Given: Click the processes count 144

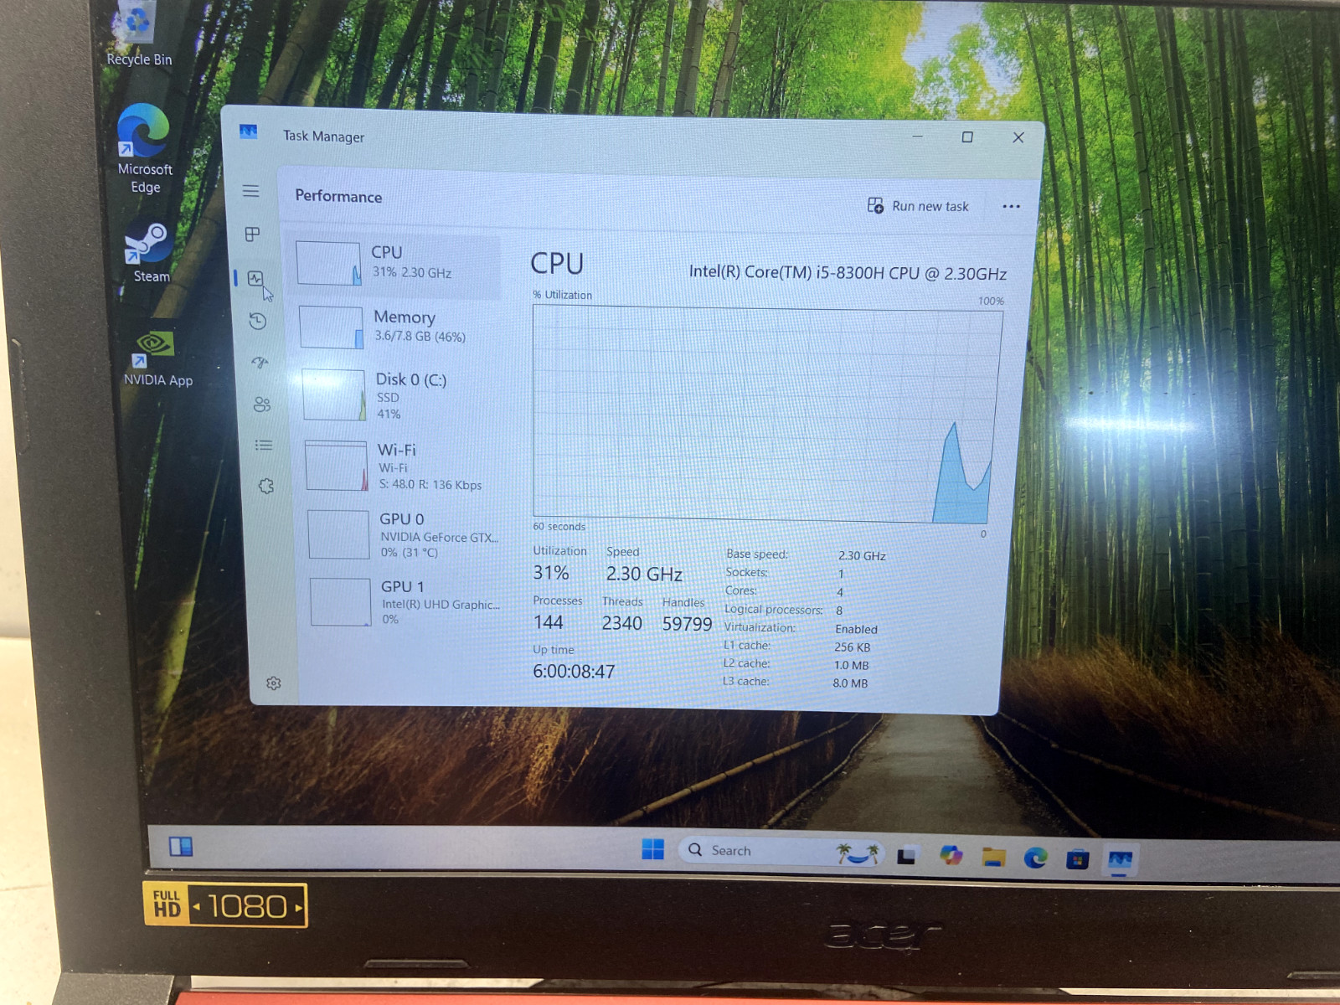Looking at the screenshot, I should [x=548, y=622].
